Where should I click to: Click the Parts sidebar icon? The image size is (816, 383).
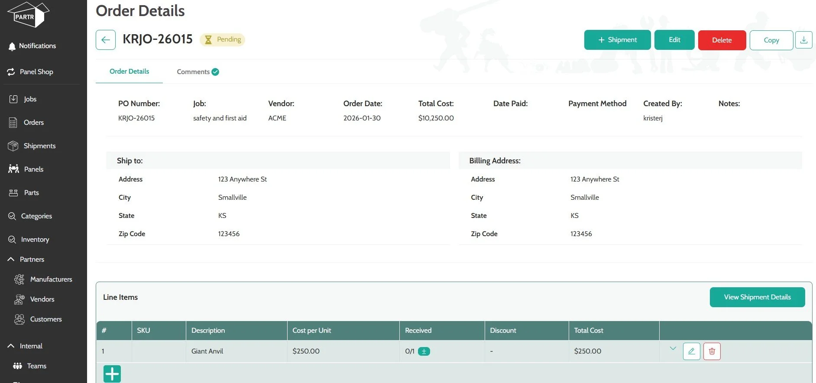(13, 193)
